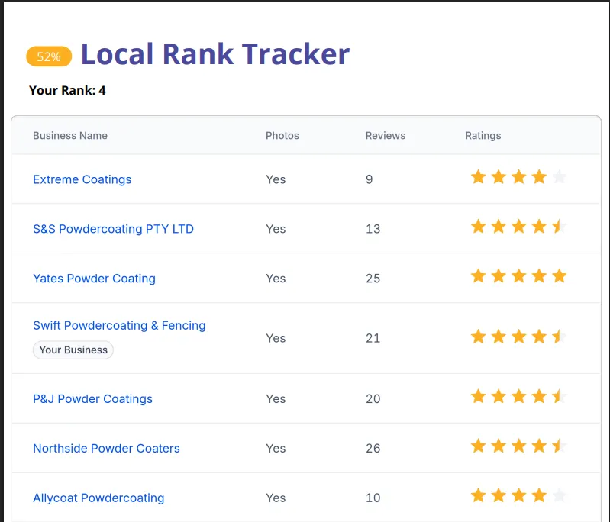Click review count 20 for P&J Powder Coatings

373,398
